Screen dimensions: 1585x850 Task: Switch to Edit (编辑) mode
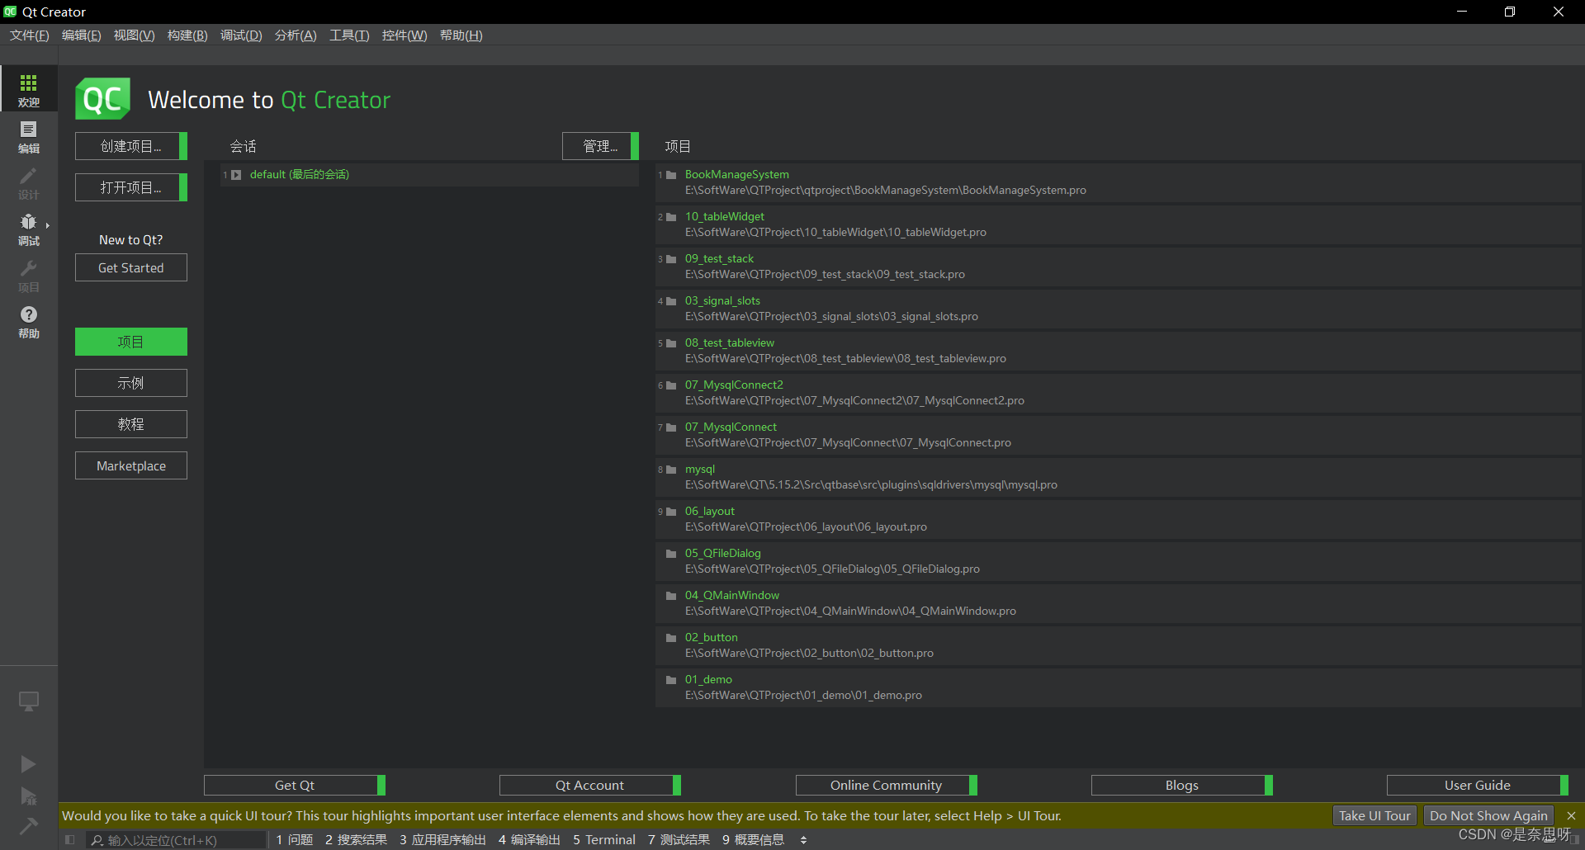(x=29, y=136)
